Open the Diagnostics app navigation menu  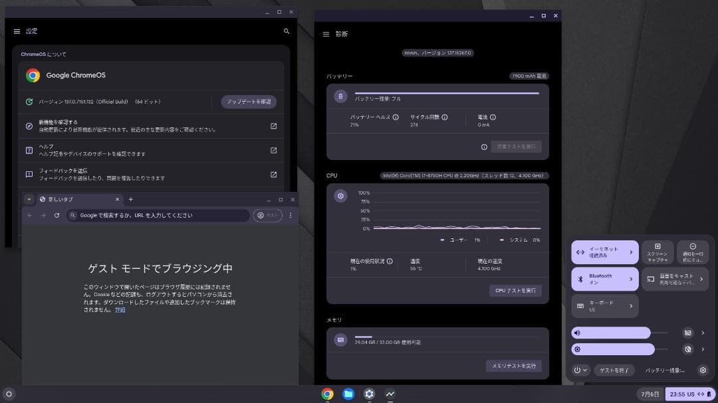tap(326, 34)
